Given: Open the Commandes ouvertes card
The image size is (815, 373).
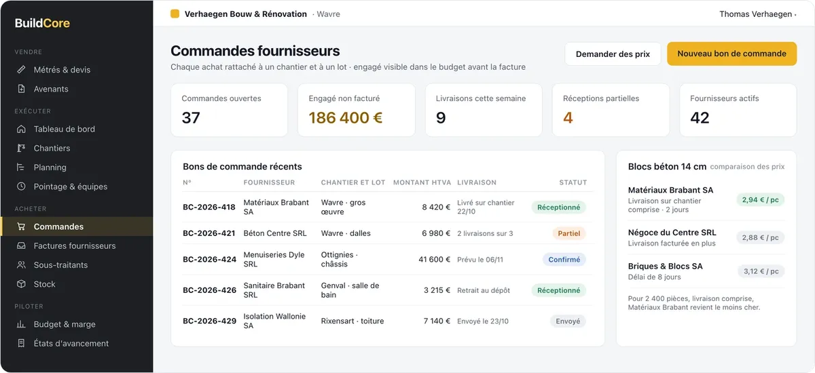Looking at the screenshot, I should coord(229,111).
